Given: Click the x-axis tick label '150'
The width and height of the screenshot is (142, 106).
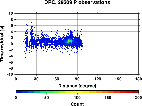Looking at the screenshot, I should (118, 79).
